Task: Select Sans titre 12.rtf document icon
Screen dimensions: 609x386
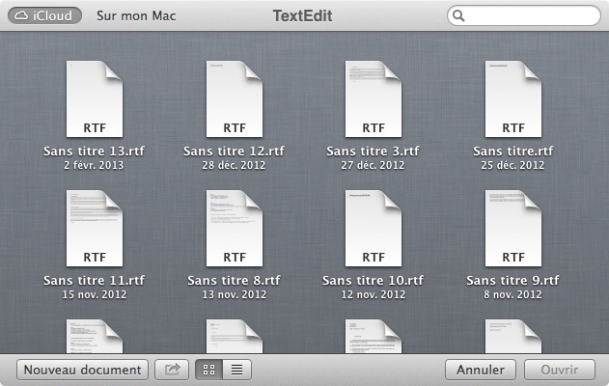Action: click(x=235, y=99)
